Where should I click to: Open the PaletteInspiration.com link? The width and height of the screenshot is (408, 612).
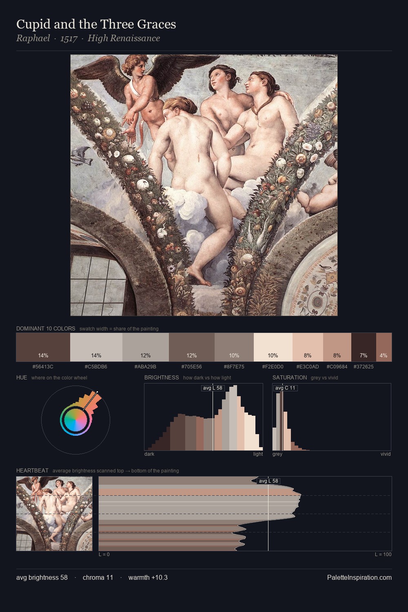click(x=359, y=577)
